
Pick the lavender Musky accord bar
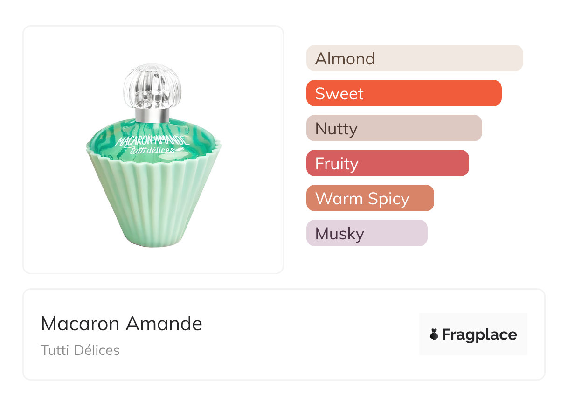[367, 233]
